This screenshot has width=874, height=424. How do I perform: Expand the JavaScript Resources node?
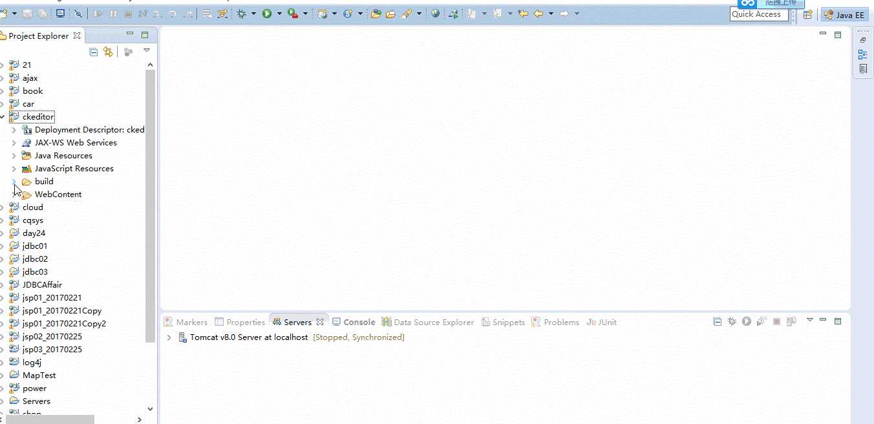pos(14,169)
